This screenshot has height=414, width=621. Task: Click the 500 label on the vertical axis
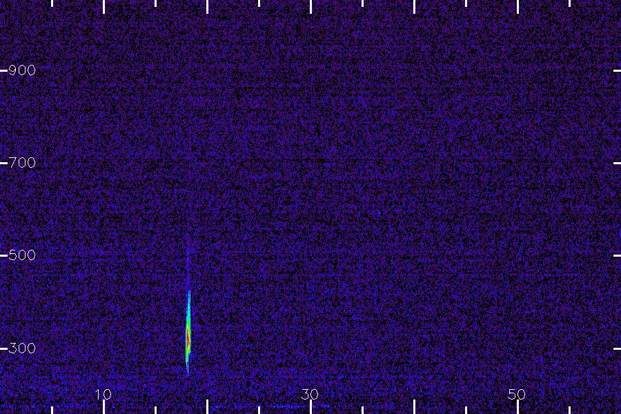(x=22, y=255)
